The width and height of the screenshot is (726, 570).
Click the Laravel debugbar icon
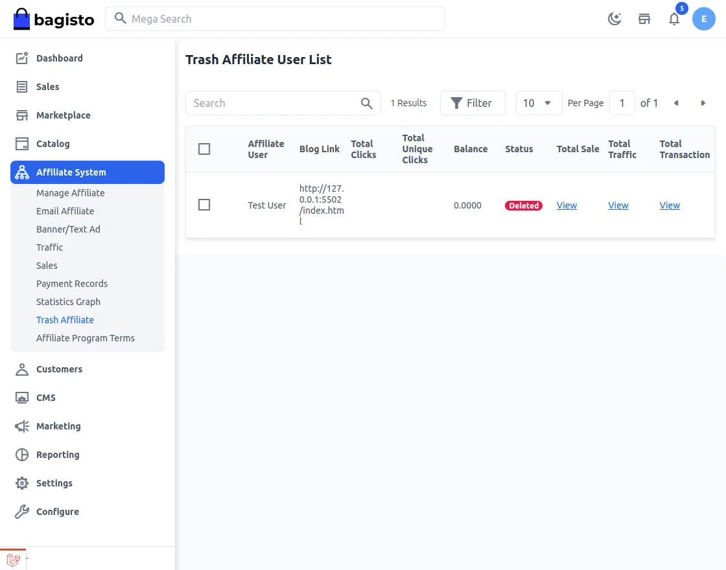pos(13,560)
